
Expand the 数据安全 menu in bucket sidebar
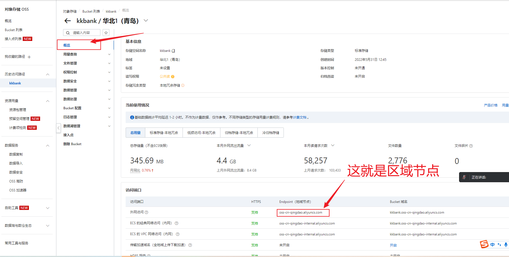(x=109, y=81)
